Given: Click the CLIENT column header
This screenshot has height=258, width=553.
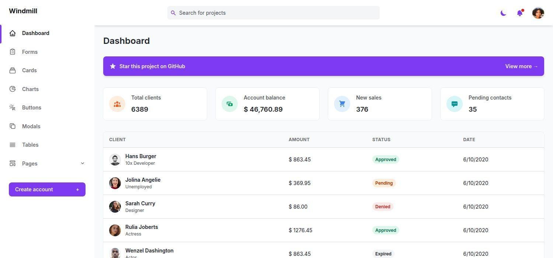Looking at the screenshot, I should pyautogui.click(x=117, y=140).
